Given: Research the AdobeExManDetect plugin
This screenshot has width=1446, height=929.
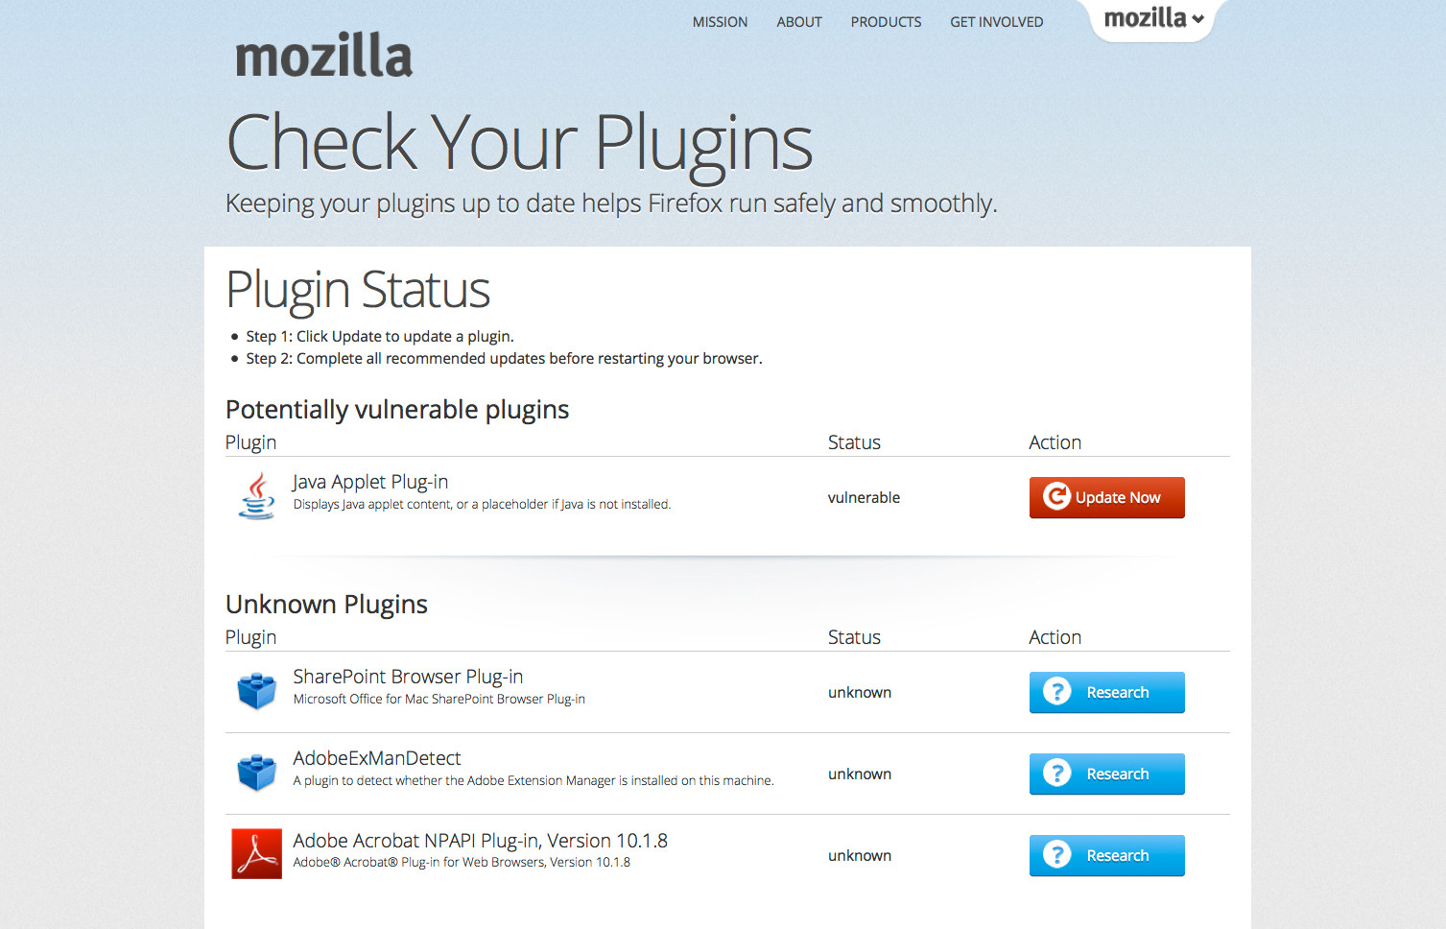Looking at the screenshot, I should [1106, 774].
